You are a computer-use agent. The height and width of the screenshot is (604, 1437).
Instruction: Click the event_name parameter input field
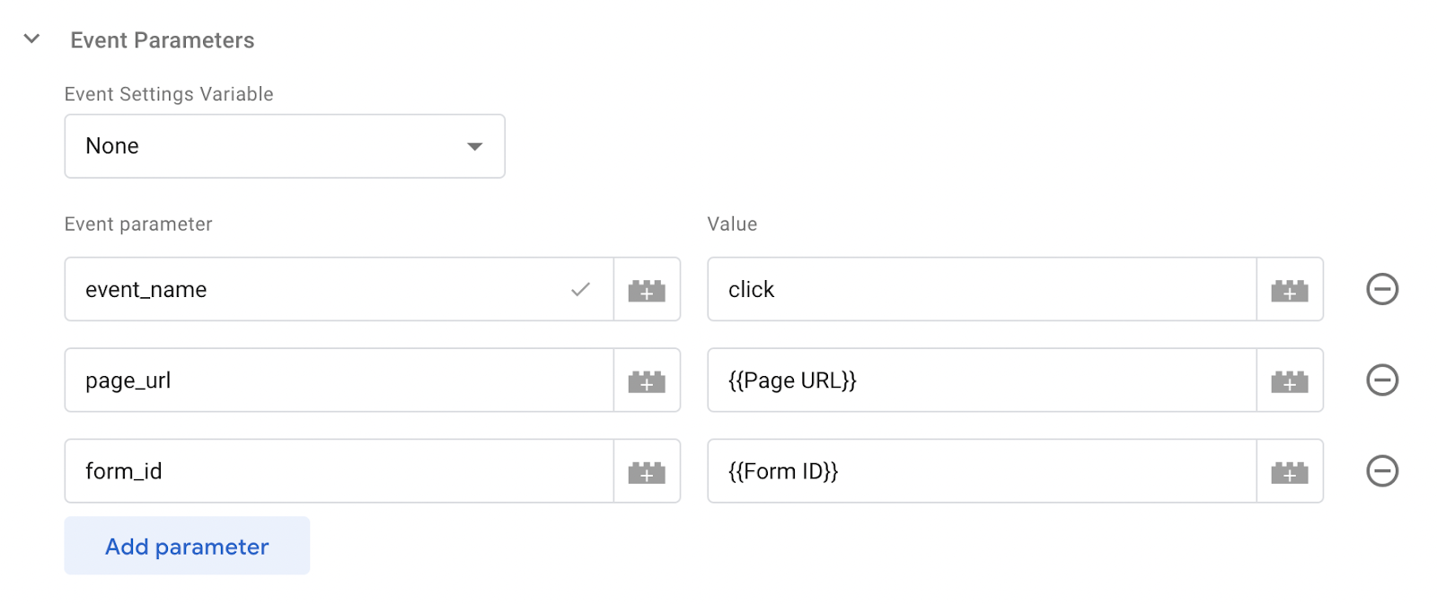[314, 290]
